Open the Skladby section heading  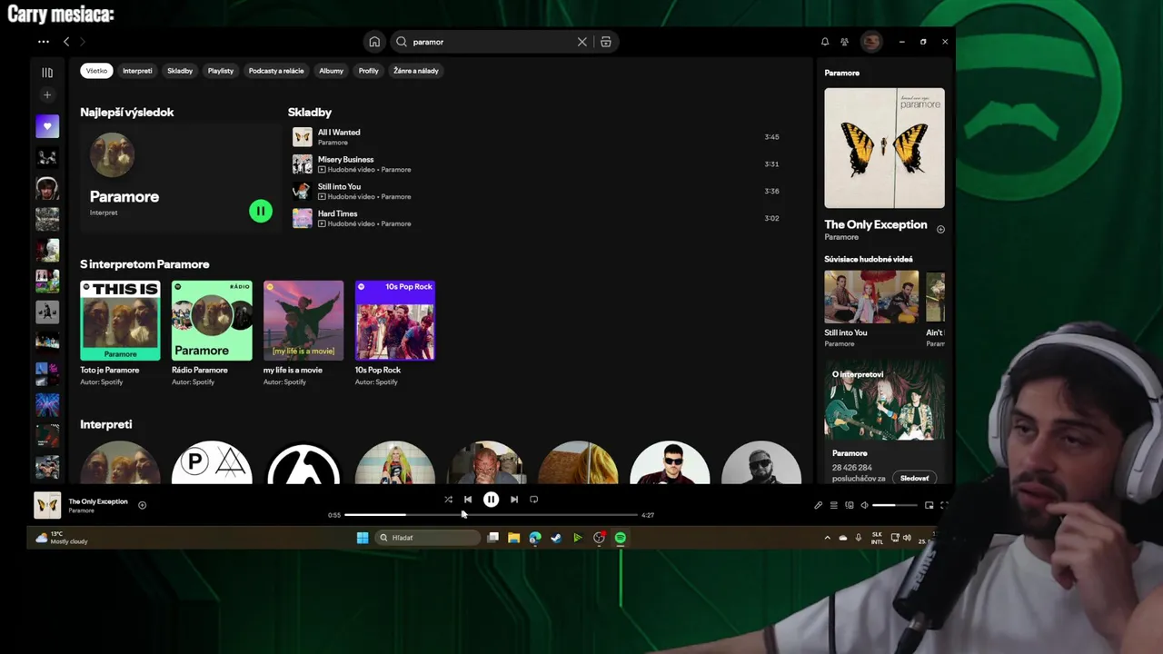tap(310, 113)
